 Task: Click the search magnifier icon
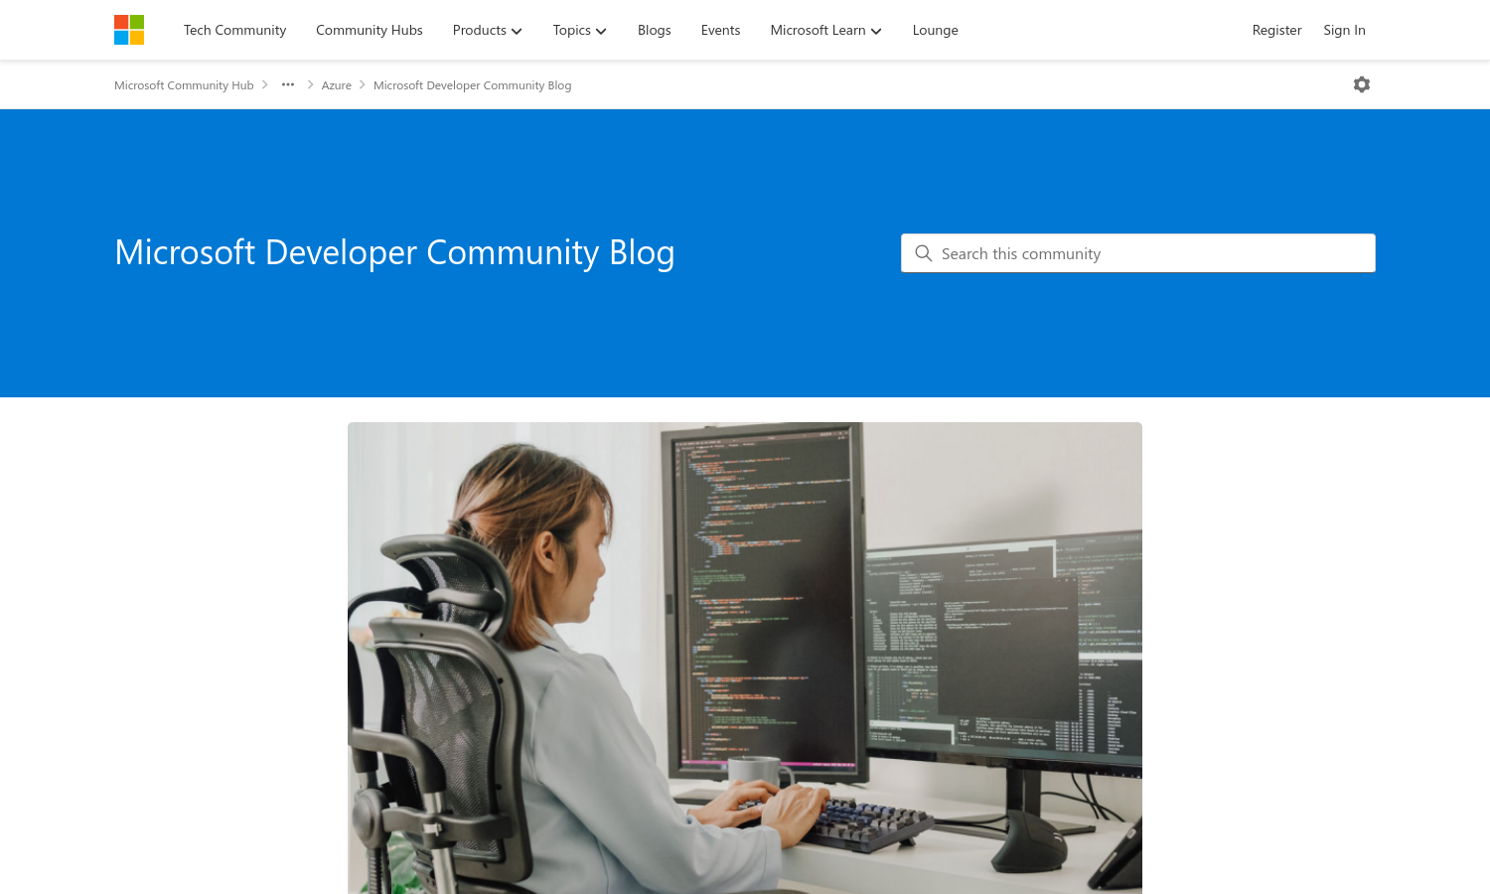click(x=923, y=253)
